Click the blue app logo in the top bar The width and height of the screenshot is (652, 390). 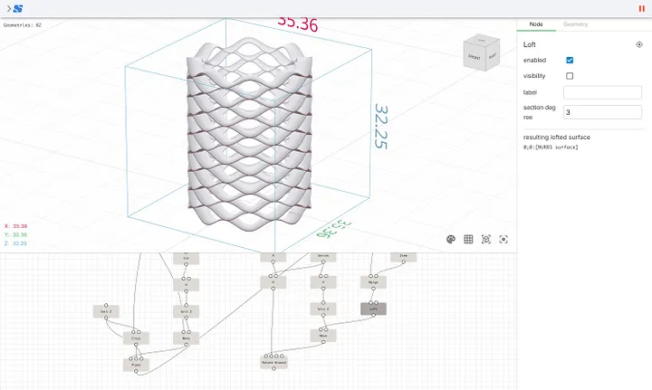click(18, 8)
